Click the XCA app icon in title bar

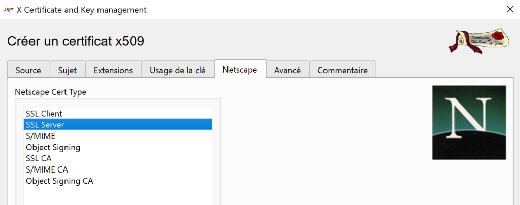coord(9,10)
